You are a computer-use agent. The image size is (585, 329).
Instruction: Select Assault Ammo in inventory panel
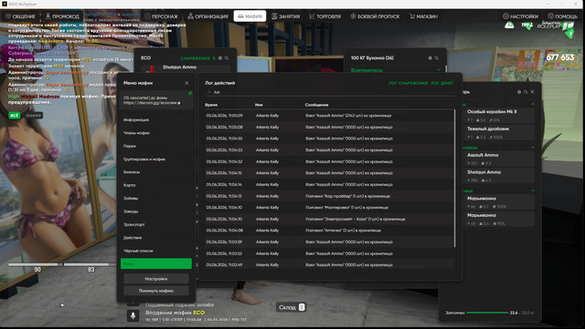coord(499,159)
